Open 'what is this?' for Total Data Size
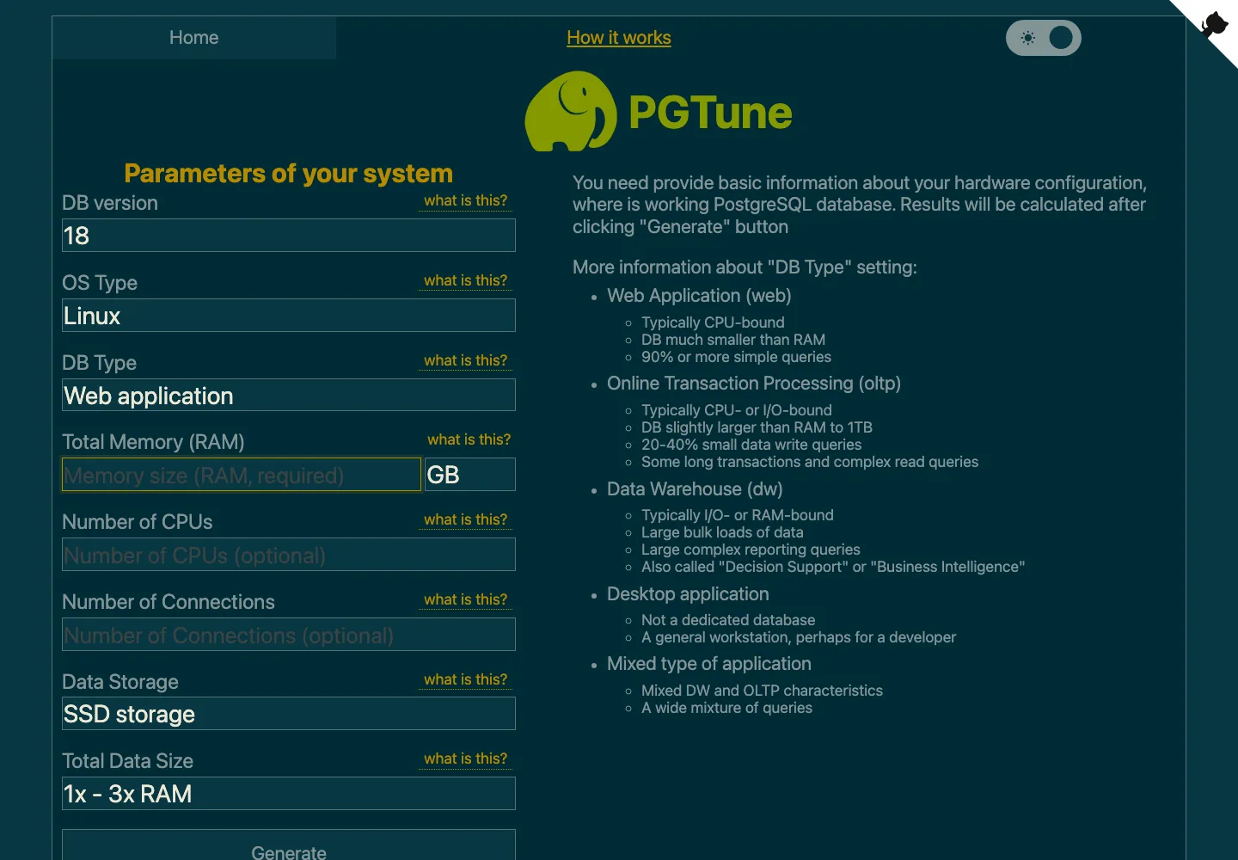Image resolution: width=1238 pixels, height=860 pixels. click(x=466, y=759)
